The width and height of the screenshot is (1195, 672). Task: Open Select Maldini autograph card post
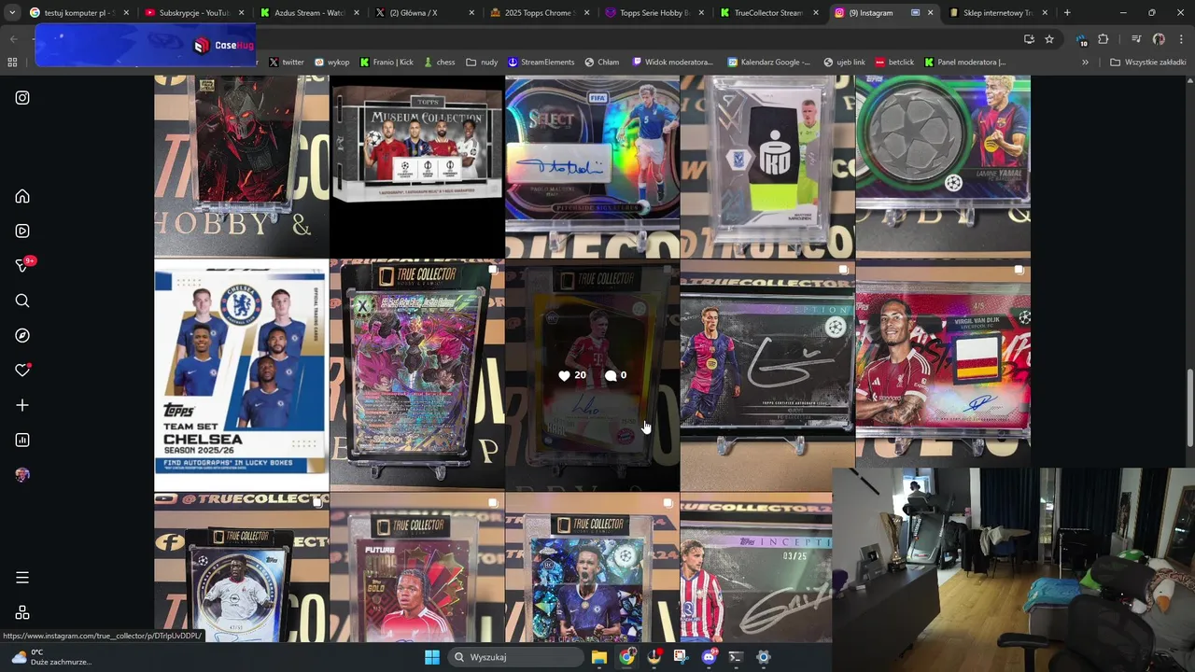tap(593, 166)
